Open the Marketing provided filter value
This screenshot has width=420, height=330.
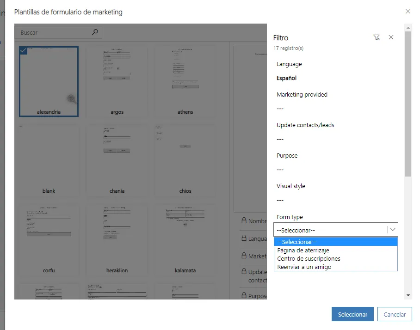click(280, 109)
